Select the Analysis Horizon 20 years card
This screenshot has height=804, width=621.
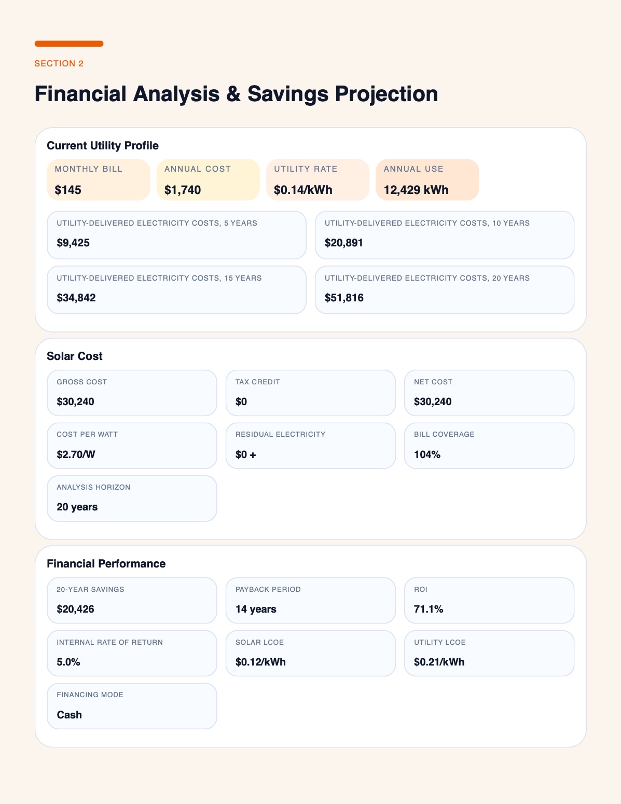coord(132,498)
